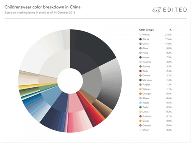Click the Reds legend color dot

141,71
